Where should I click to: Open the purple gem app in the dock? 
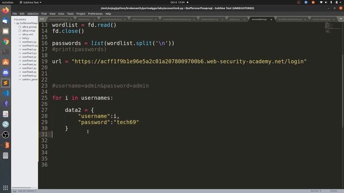coord(5,103)
